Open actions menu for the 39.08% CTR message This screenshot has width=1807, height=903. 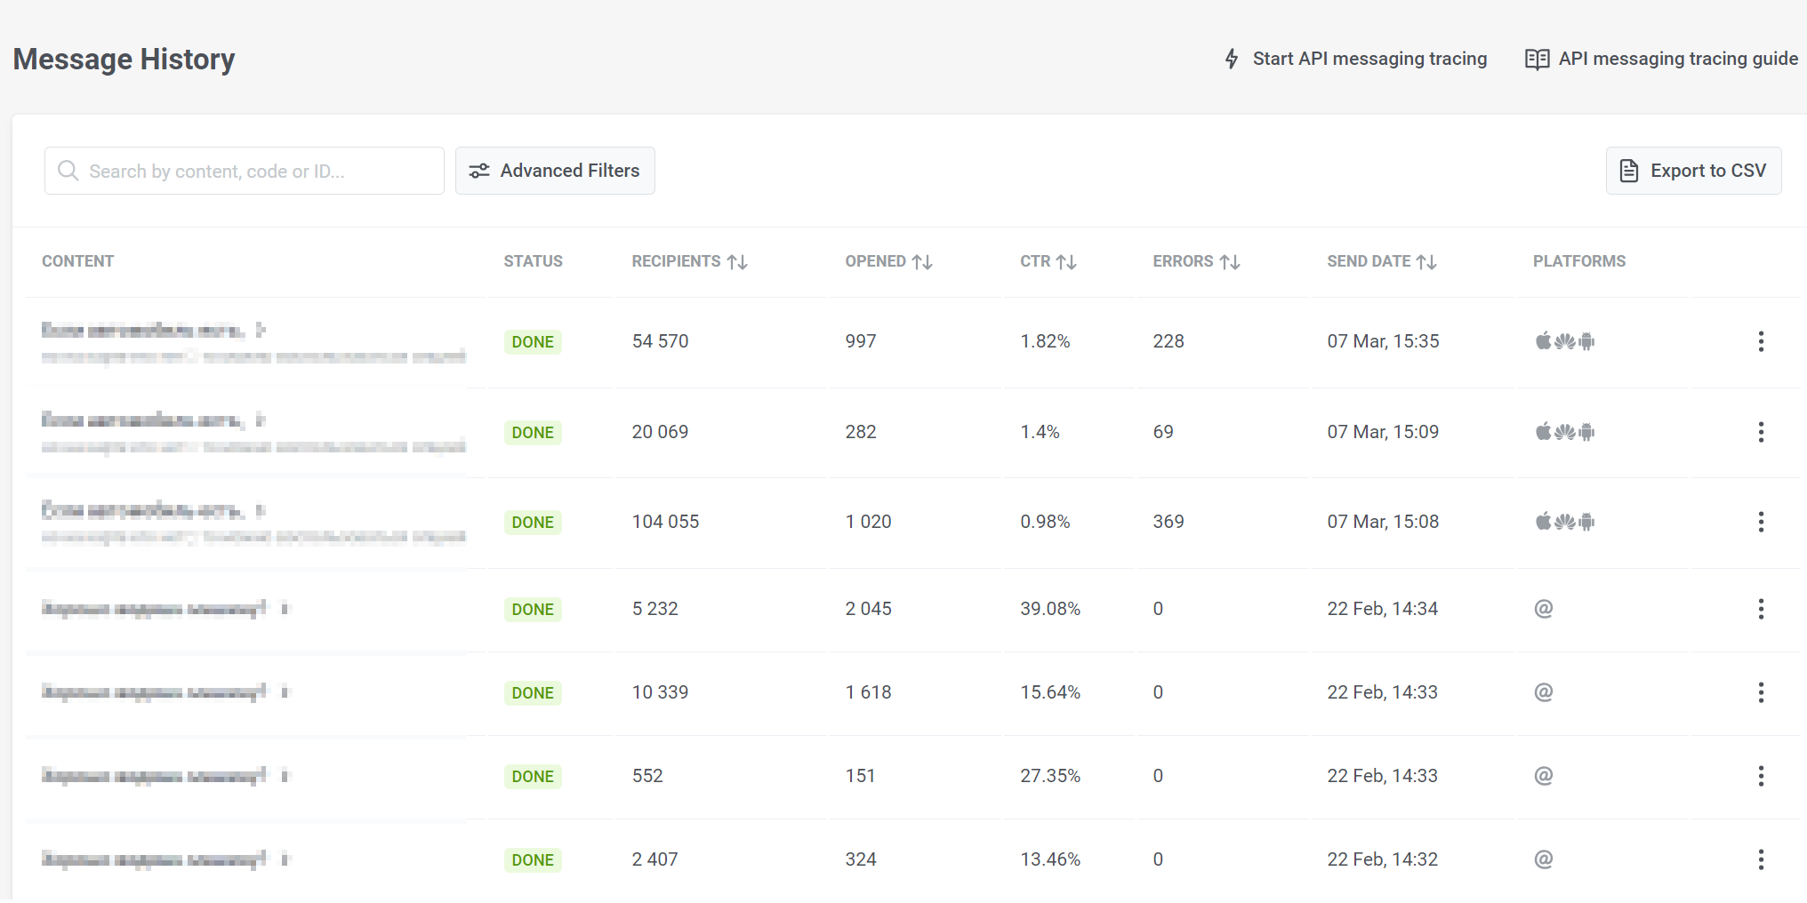point(1760,609)
